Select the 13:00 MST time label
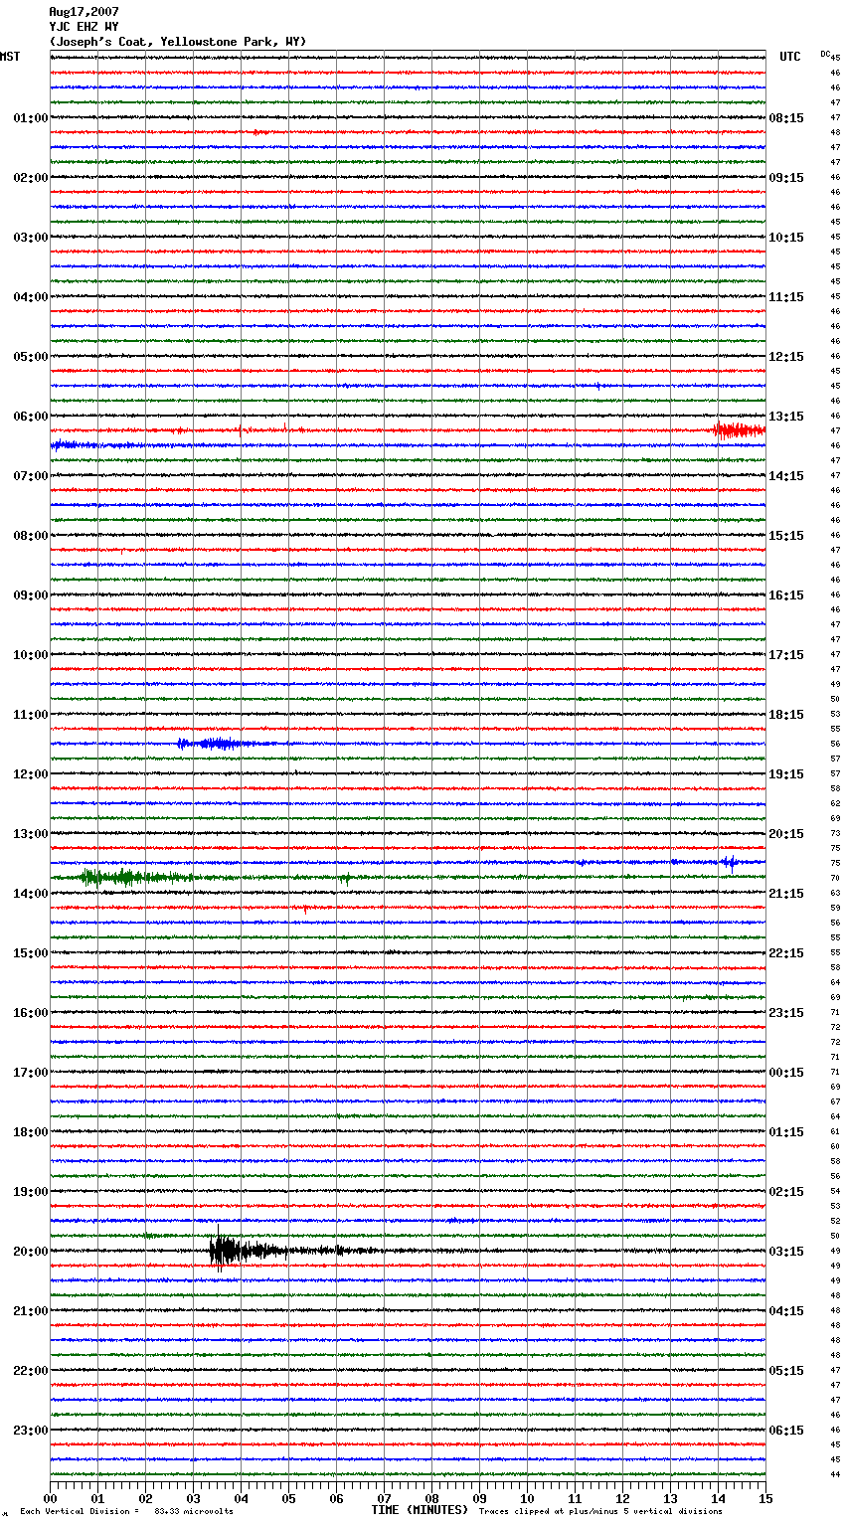The width and height of the screenshot is (845, 1525). coord(31,834)
